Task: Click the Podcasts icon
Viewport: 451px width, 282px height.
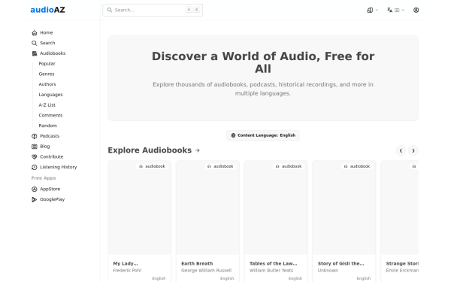Action: tap(35, 136)
